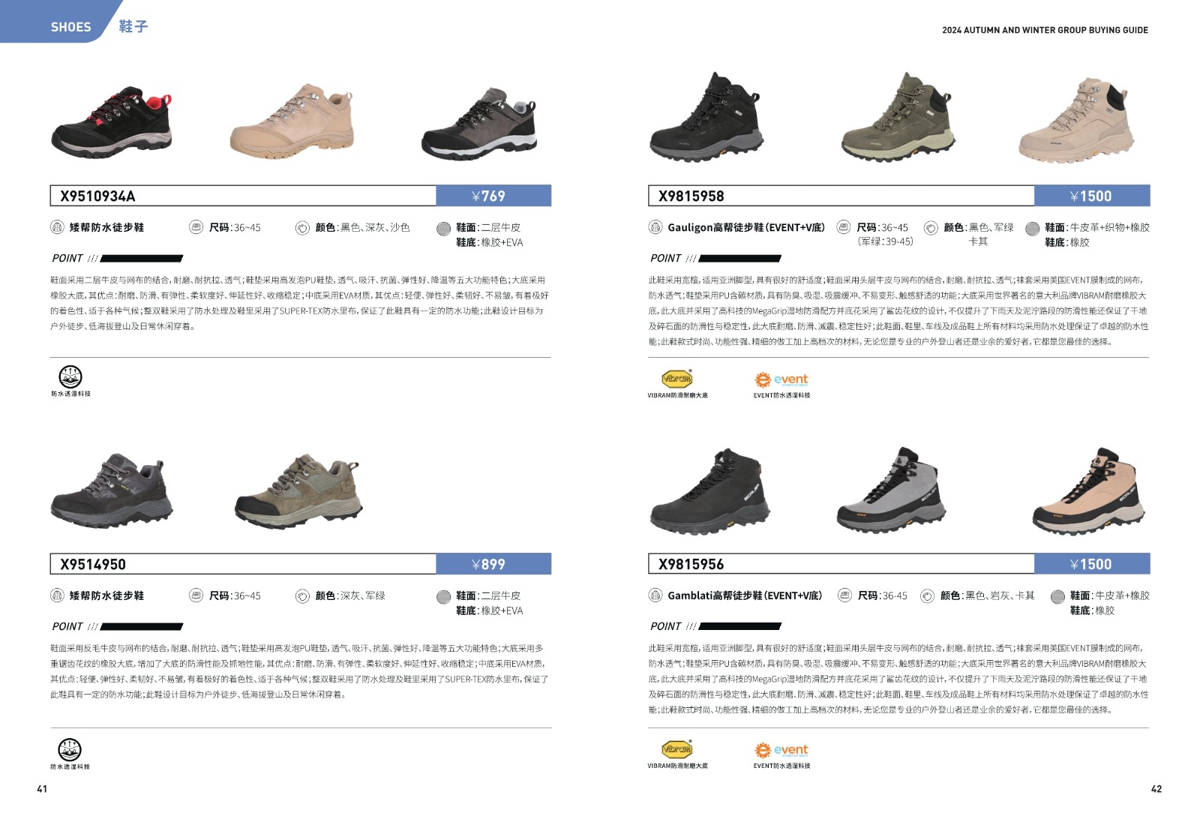Select the black shoe with red lining

pyautogui.click(x=112, y=124)
